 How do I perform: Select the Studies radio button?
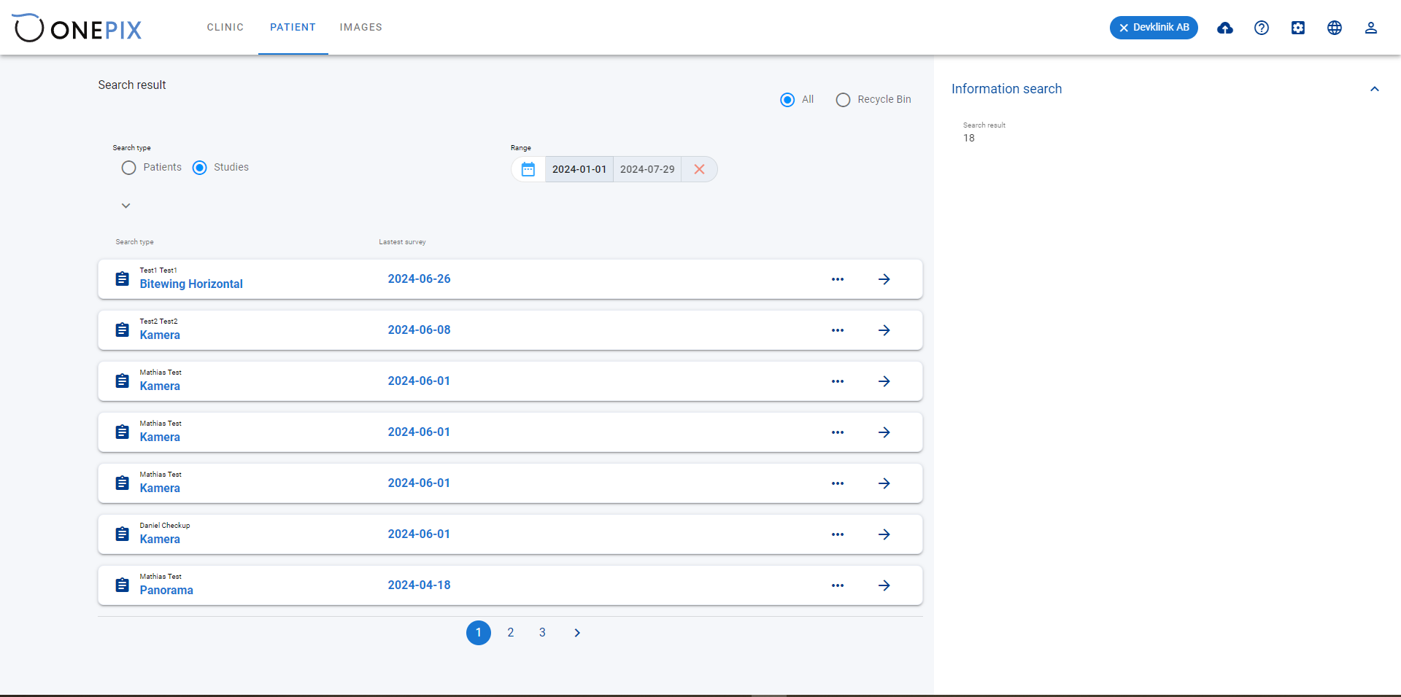200,168
